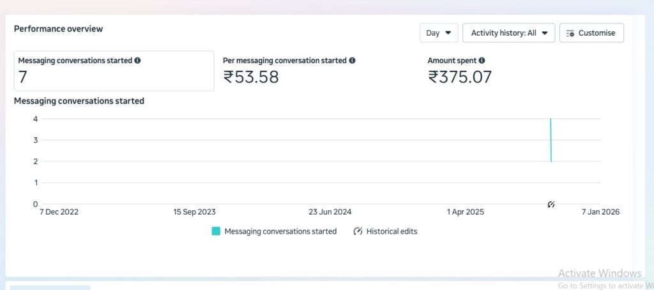Image resolution: width=654 pixels, height=290 pixels.
Task: Click the teal legend colour swatch
Action: point(216,231)
